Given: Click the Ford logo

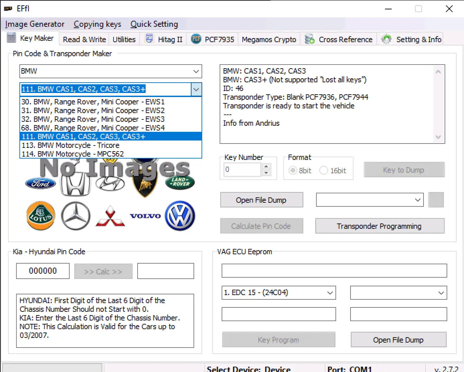Looking at the screenshot, I should (x=41, y=183).
